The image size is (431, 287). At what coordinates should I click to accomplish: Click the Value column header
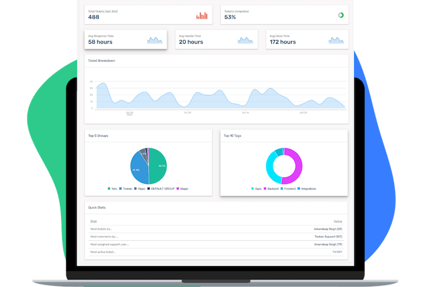click(338, 221)
